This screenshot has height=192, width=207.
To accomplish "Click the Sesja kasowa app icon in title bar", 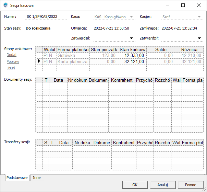I will pos(5,5).
